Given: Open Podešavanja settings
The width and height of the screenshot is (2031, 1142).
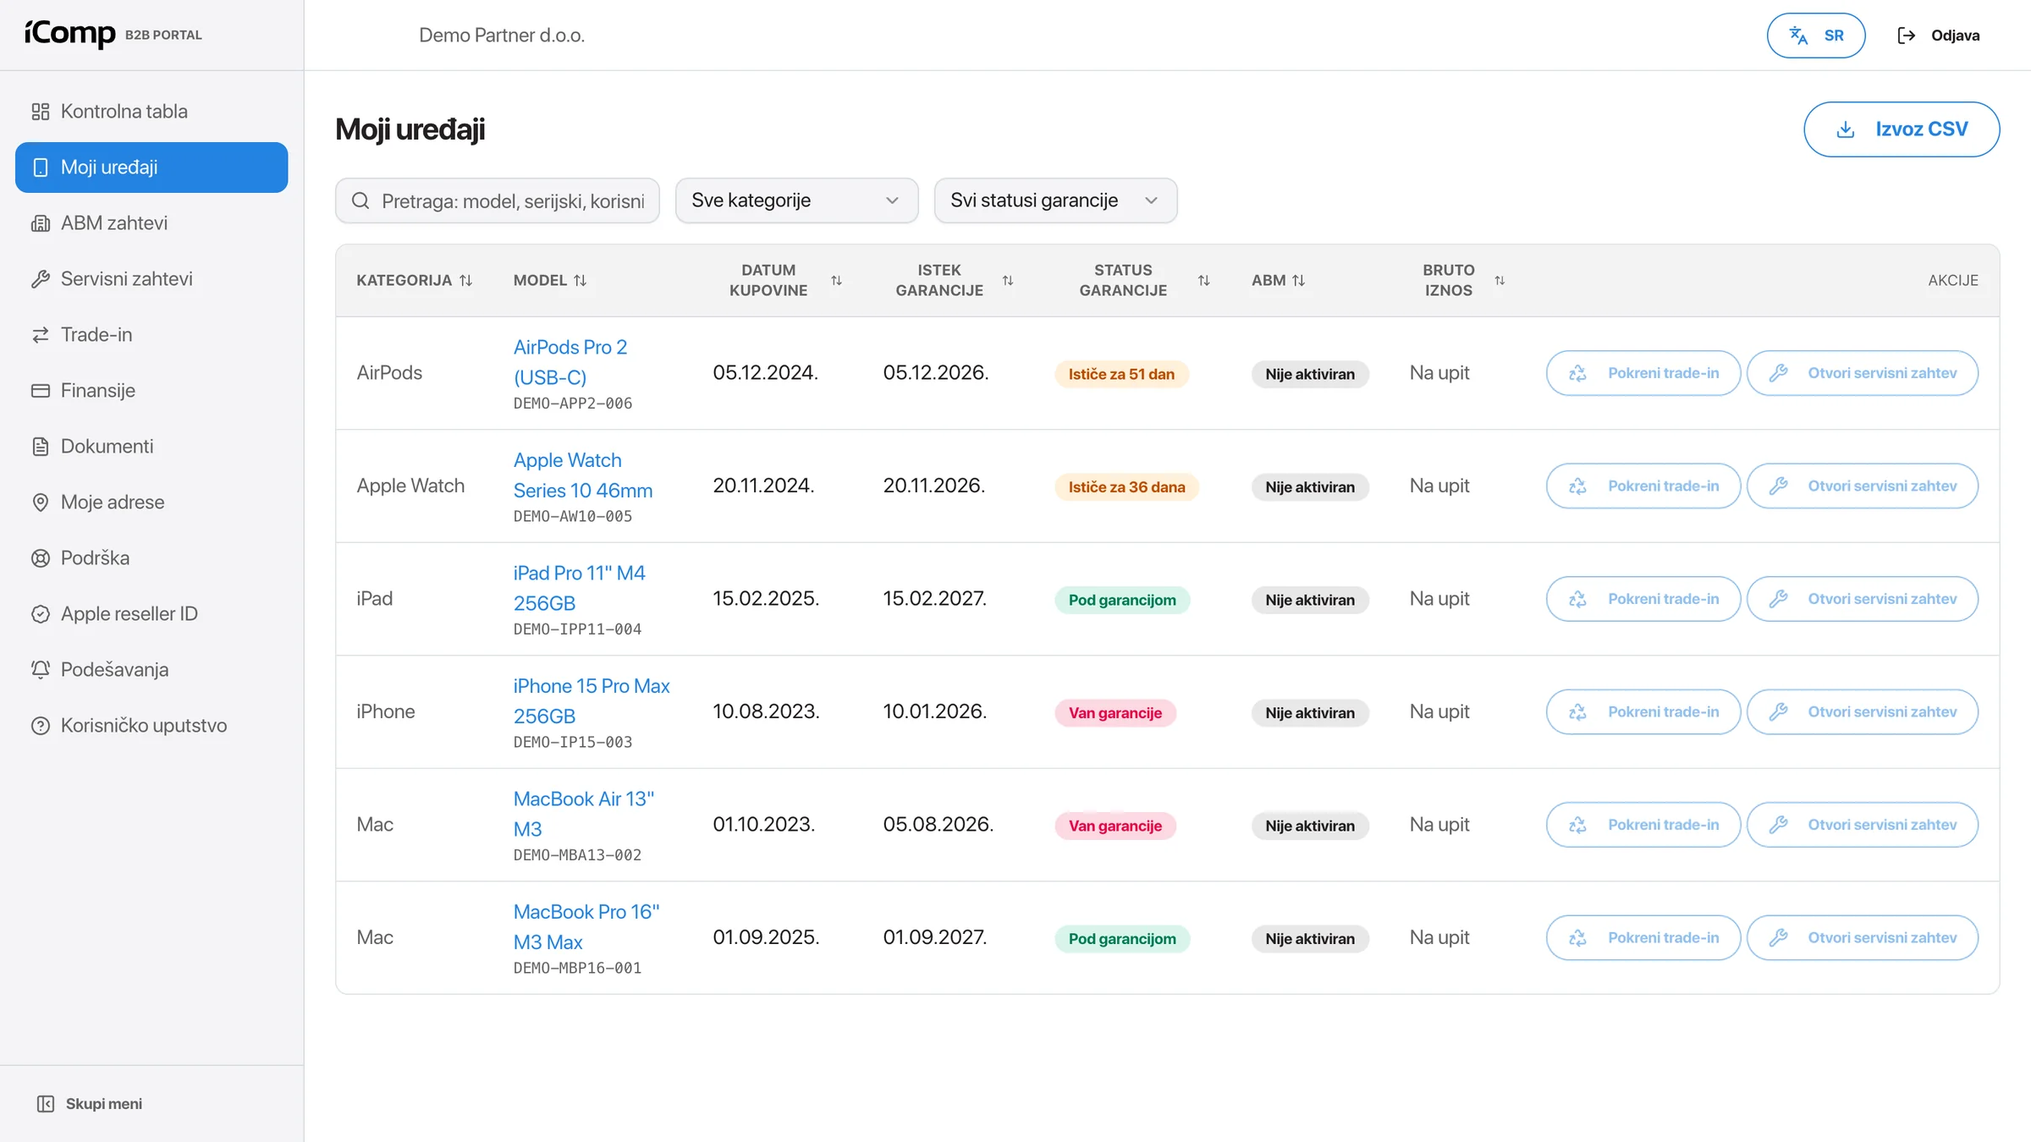Looking at the screenshot, I should pyautogui.click(x=151, y=670).
